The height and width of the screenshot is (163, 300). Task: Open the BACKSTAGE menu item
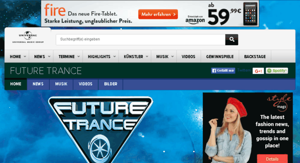click(x=255, y=57)
